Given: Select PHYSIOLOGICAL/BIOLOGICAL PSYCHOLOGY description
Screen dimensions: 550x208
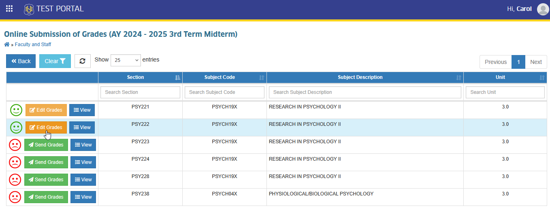Looking at the screenshot, I should [321, 194].
